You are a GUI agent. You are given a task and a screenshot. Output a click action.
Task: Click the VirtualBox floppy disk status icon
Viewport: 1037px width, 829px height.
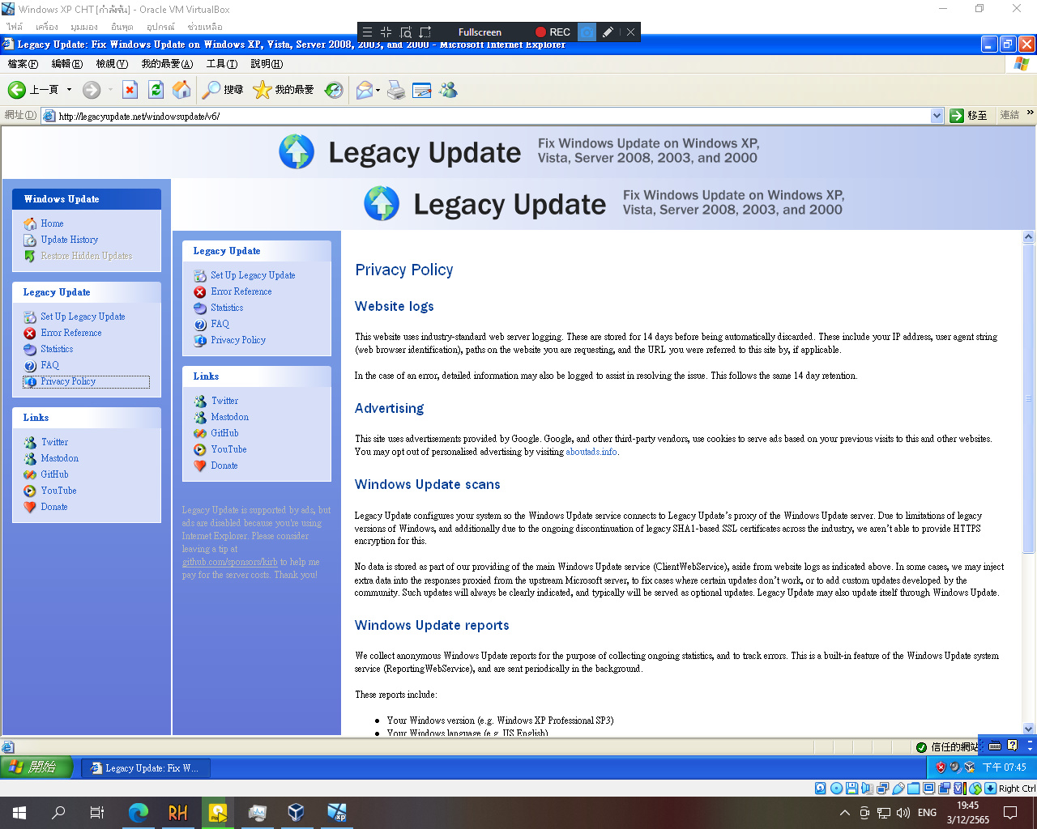point(851,789)
